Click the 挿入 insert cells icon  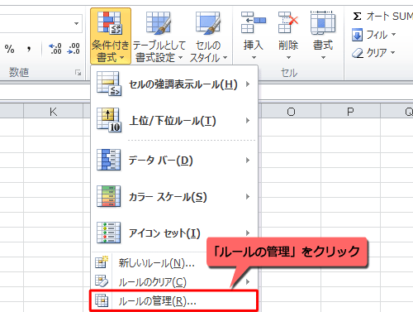point(254,22)
